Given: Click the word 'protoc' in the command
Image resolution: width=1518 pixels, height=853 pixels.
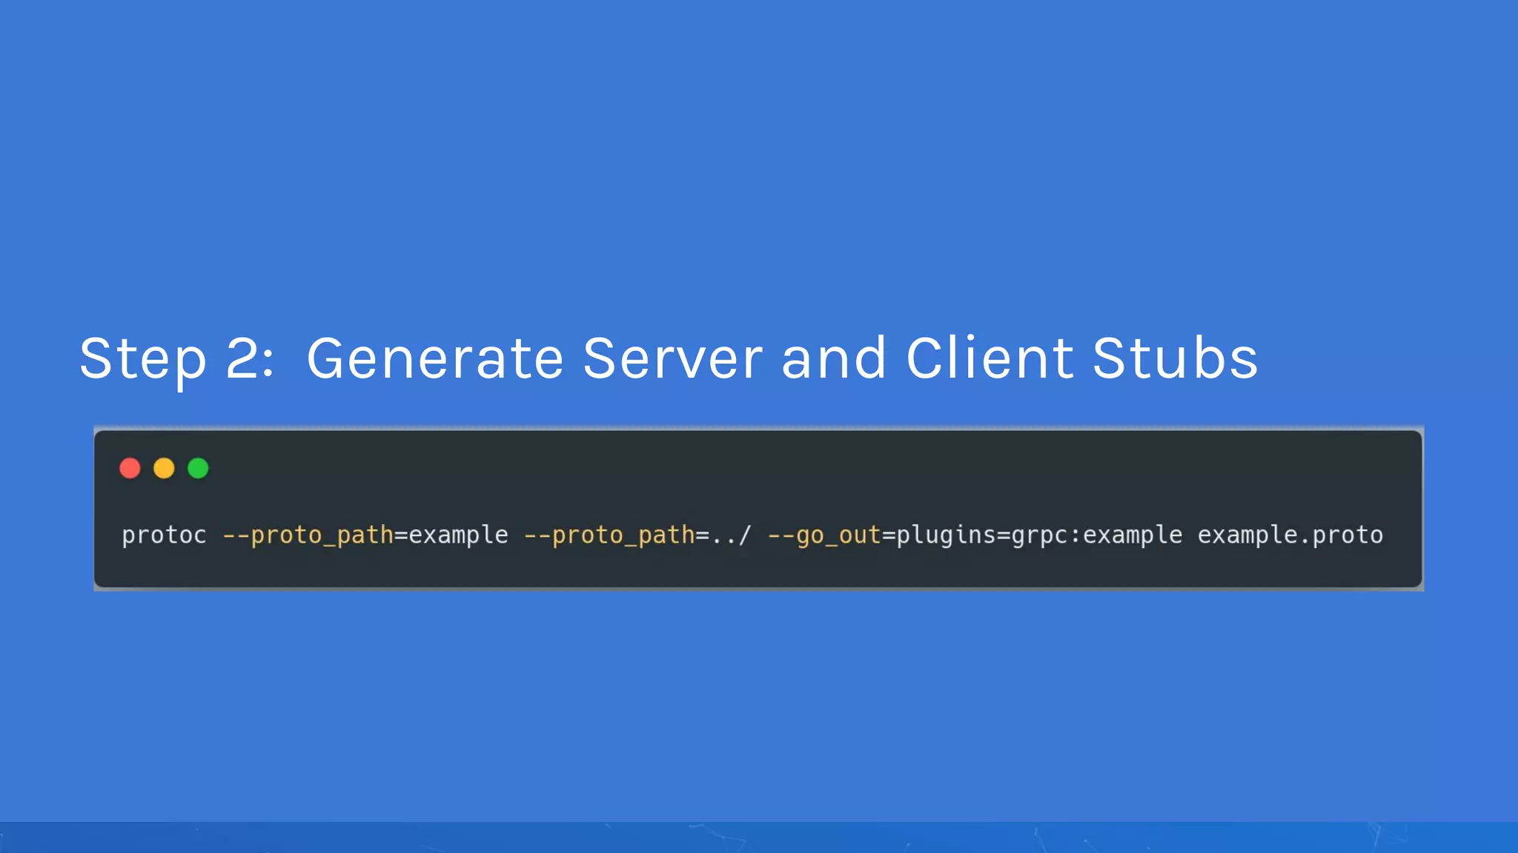Looking at the screenshot, I should pyautogui.click(x=164, y=535).
